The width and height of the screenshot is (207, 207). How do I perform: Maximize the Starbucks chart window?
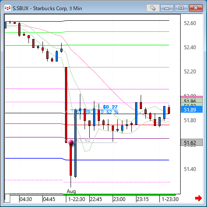click(x=181, y=8)
